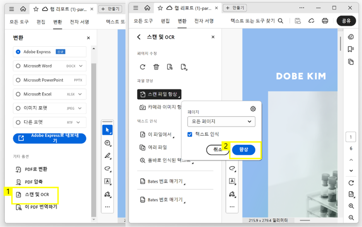Screen dimensions: 362x227
Task: Open 이 파일에서 text recognition option
Action: click(x=157, y=134)
